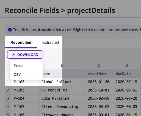Click the download arrow icon
Screen dimensions: 141x116
14,55
